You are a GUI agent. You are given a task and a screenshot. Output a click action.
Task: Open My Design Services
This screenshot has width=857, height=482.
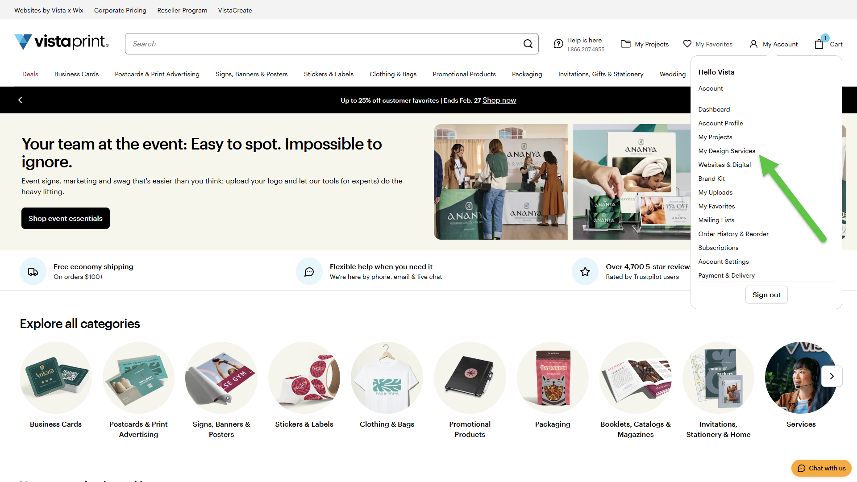pos(727,151)
